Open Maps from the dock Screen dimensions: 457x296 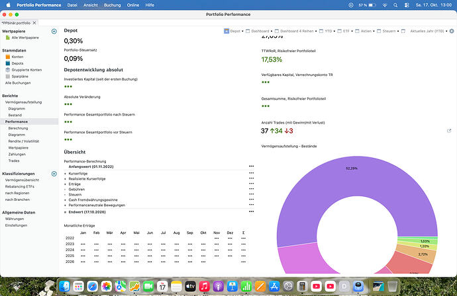[121, 286]
